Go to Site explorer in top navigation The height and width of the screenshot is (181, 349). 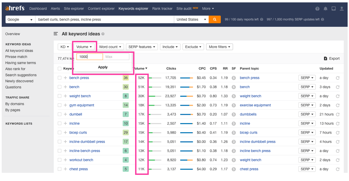pyautogui.click(x=74, y=9)
